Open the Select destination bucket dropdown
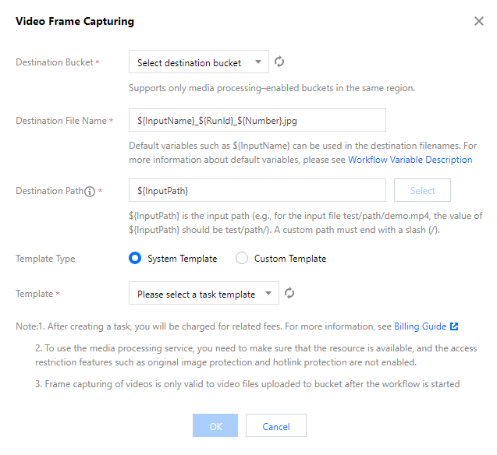 (x=198, y=62)
